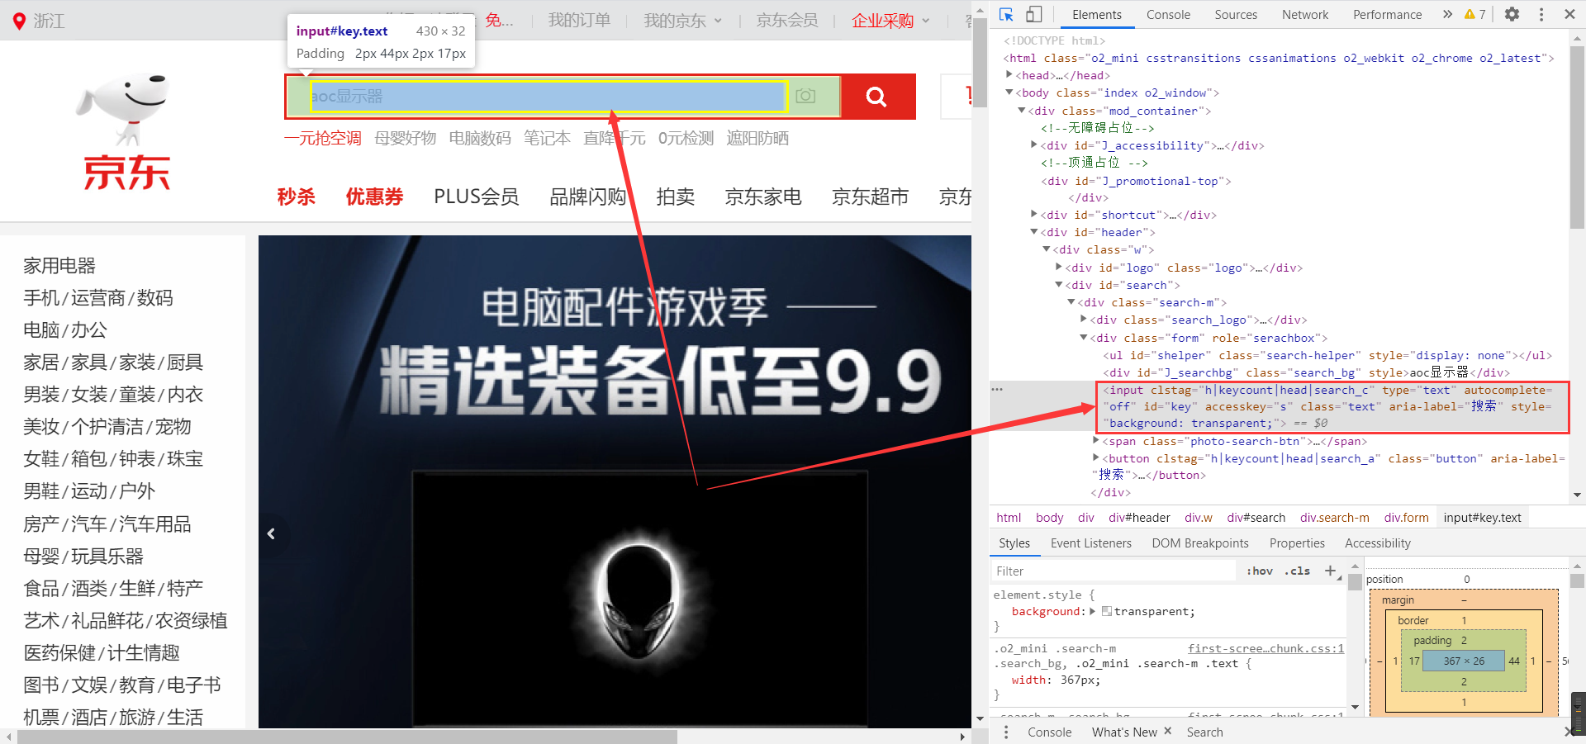The image size is (1586, 744).
Task: Select the 家用电器 category
Action: pyautogui.click(x=59, y=265)
